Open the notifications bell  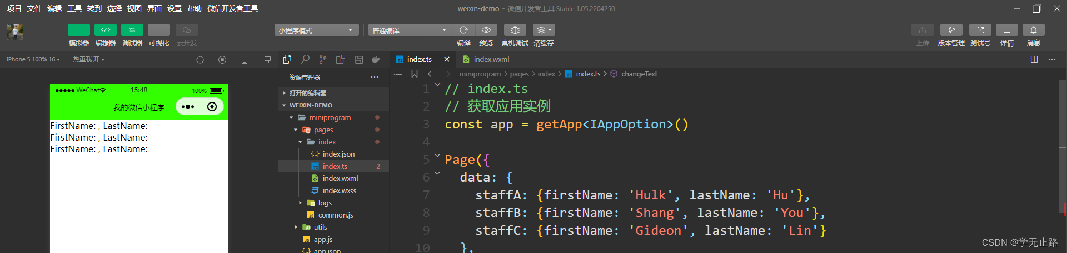(1034, 30)
